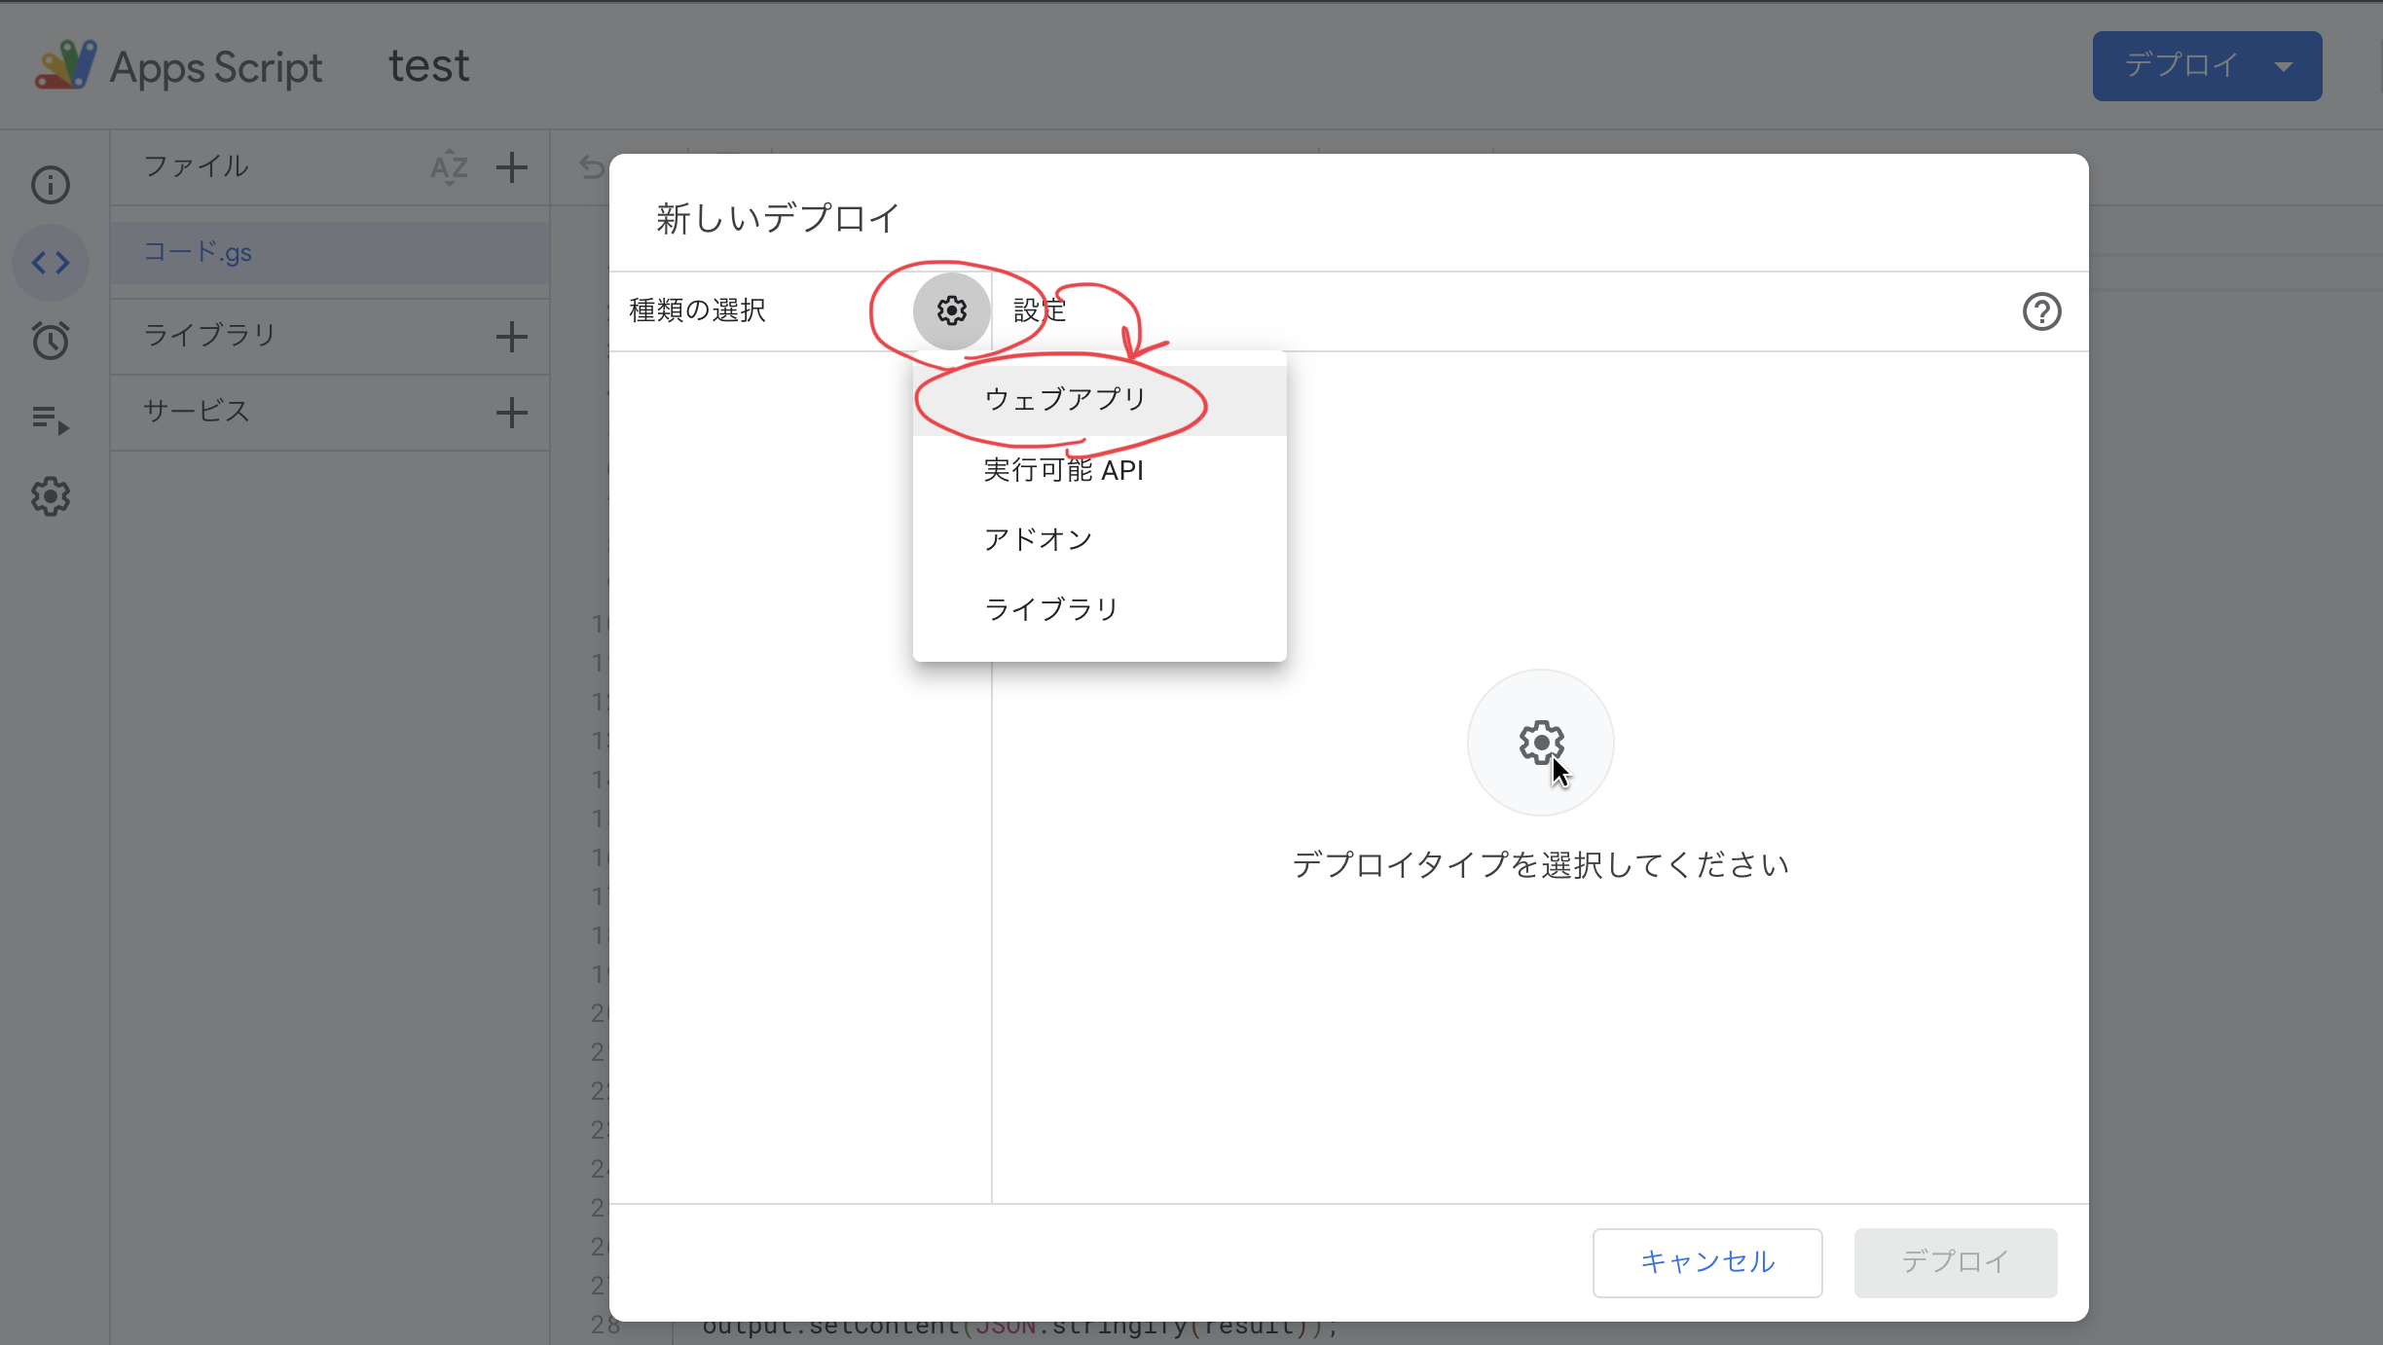Open the Overview info icon in sidebar
Screen dimensions: 2383x1345
(x=51, y=185)
